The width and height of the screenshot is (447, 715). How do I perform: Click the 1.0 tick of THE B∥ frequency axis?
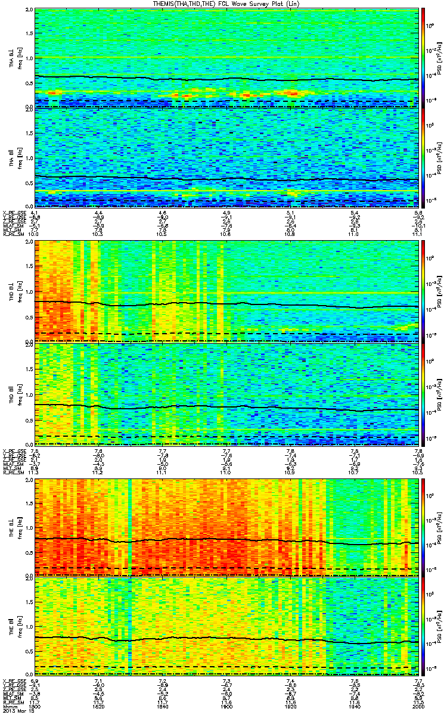coord(29,626)
